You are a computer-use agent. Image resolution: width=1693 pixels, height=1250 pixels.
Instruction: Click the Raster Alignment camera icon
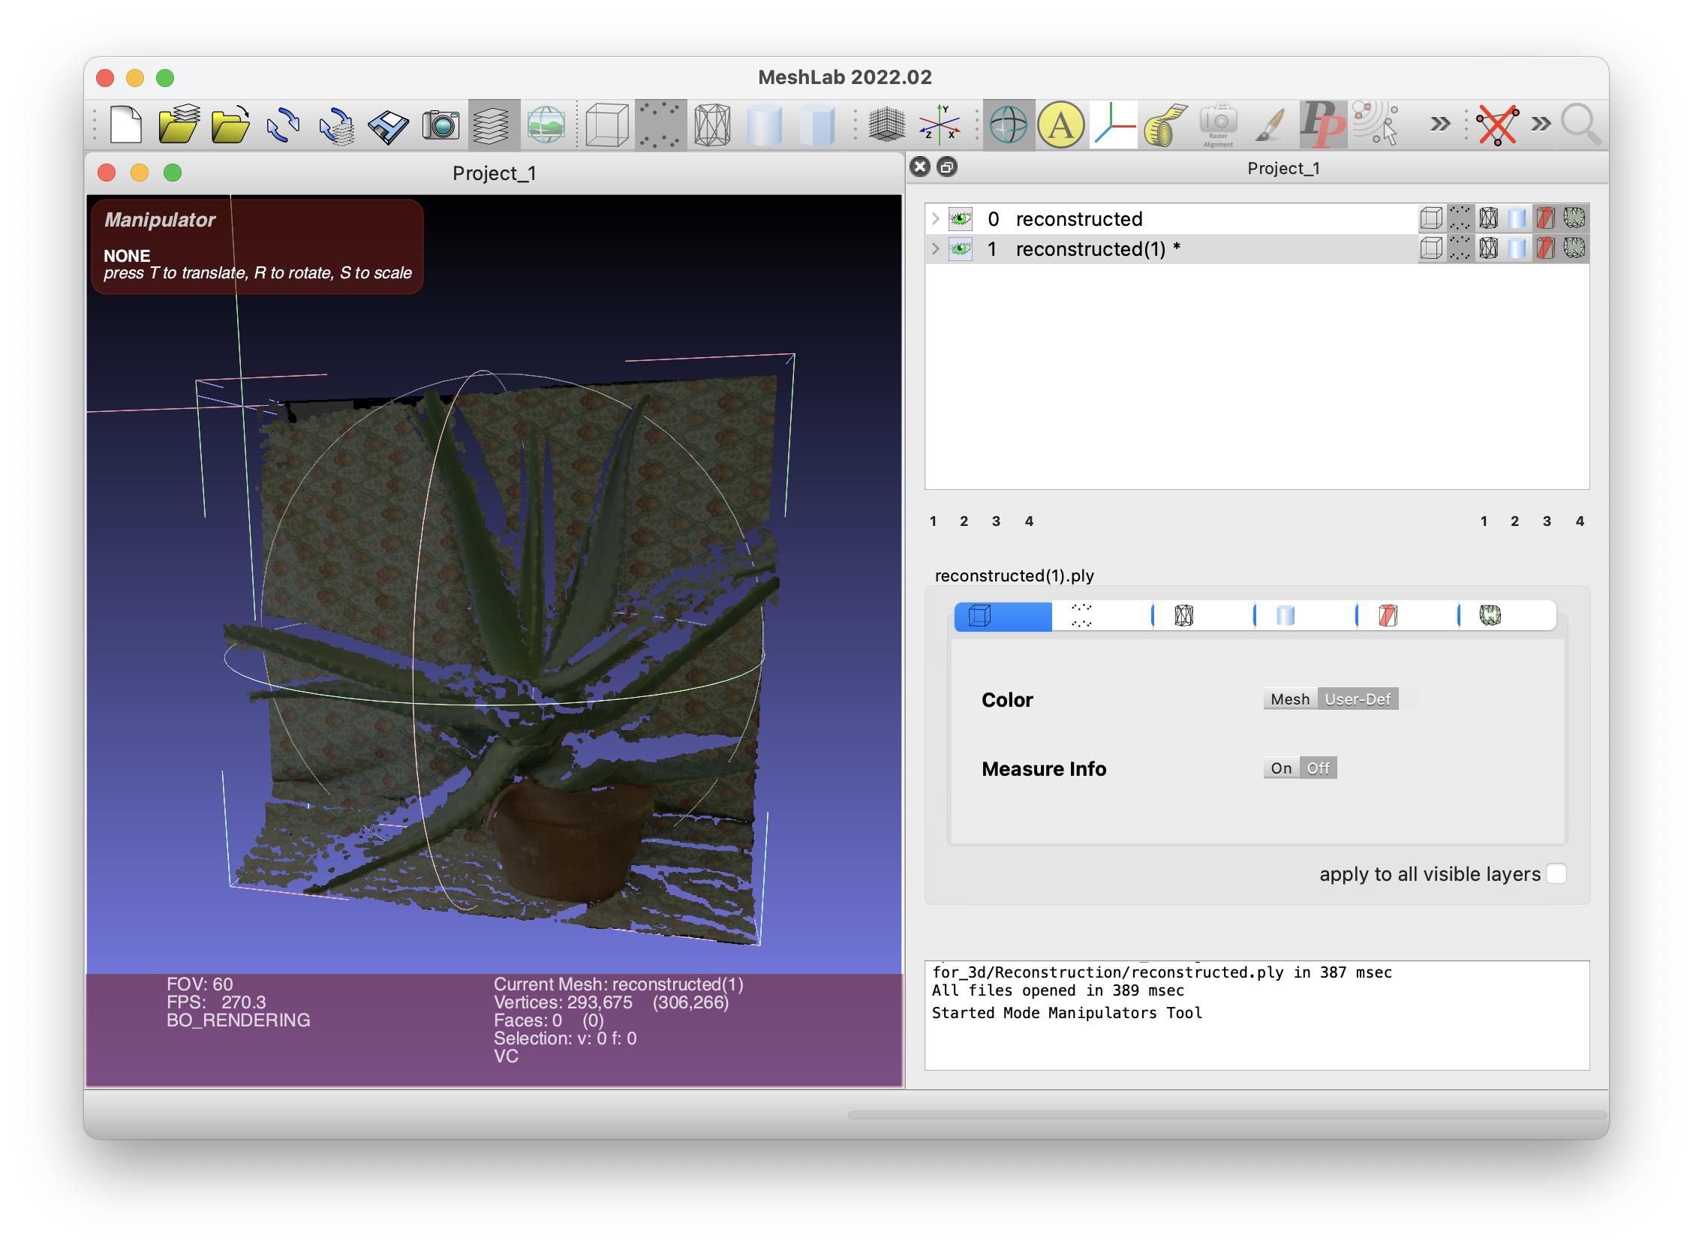(x=1219, y=125)
